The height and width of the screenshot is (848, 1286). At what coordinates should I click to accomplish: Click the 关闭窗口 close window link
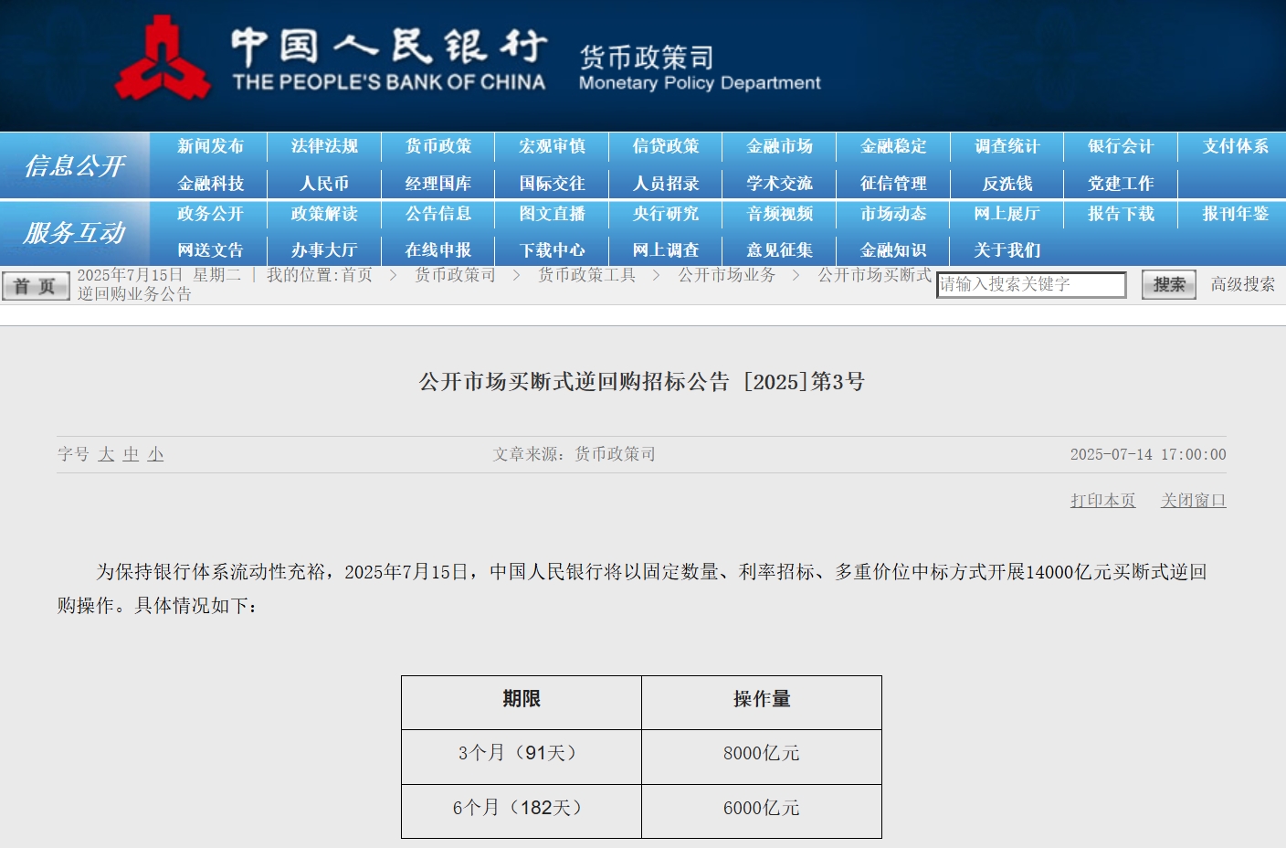1194,501
